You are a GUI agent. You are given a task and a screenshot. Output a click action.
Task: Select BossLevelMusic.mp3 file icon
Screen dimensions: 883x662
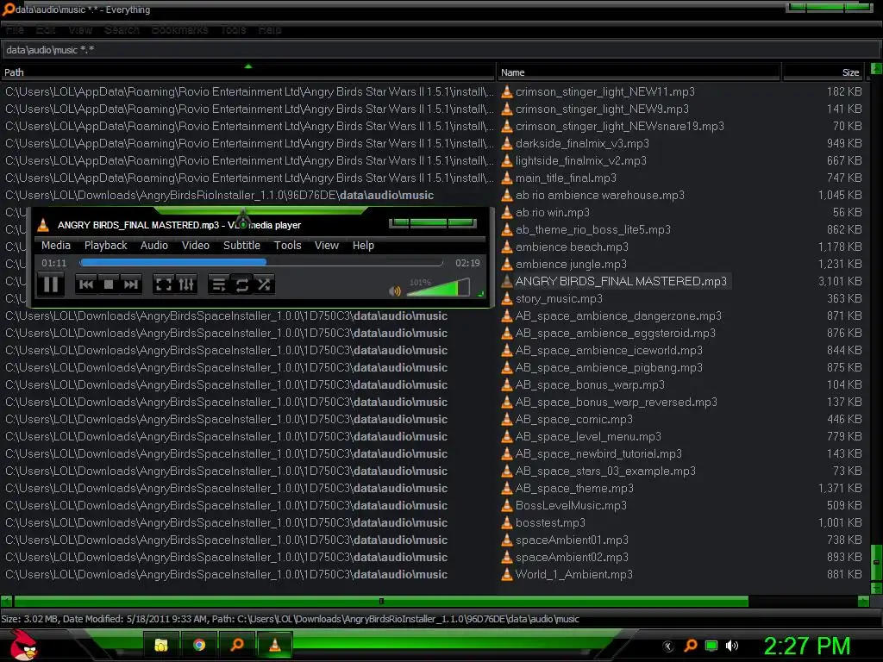point(507,505)
